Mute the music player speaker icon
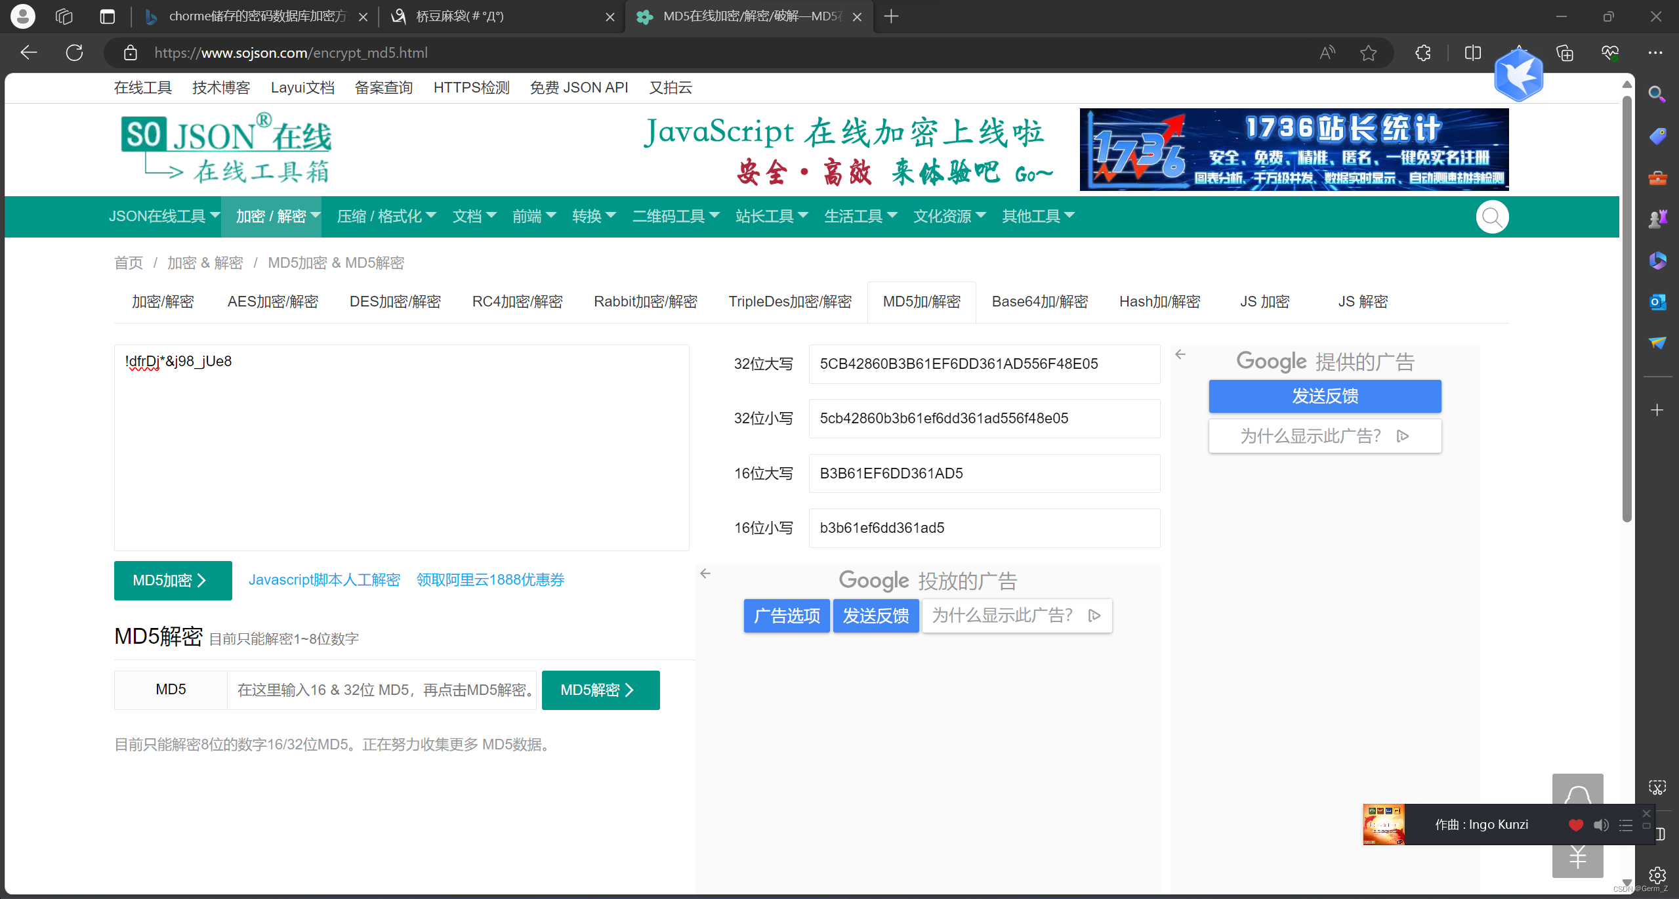This screenshot has height=899, width=1679. tap(1601, 825)
